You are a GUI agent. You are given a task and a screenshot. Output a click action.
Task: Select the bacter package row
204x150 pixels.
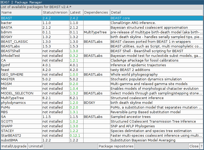pyautogui.click(x=102, y=23)
